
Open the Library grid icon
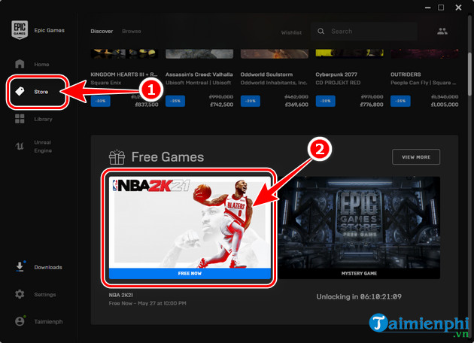[20, 119]
